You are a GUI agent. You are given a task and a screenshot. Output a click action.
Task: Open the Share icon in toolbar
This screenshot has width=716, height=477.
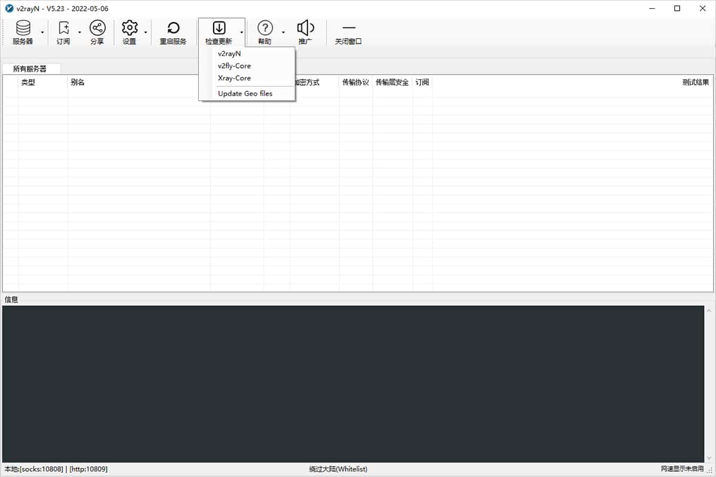pos(97,28)
